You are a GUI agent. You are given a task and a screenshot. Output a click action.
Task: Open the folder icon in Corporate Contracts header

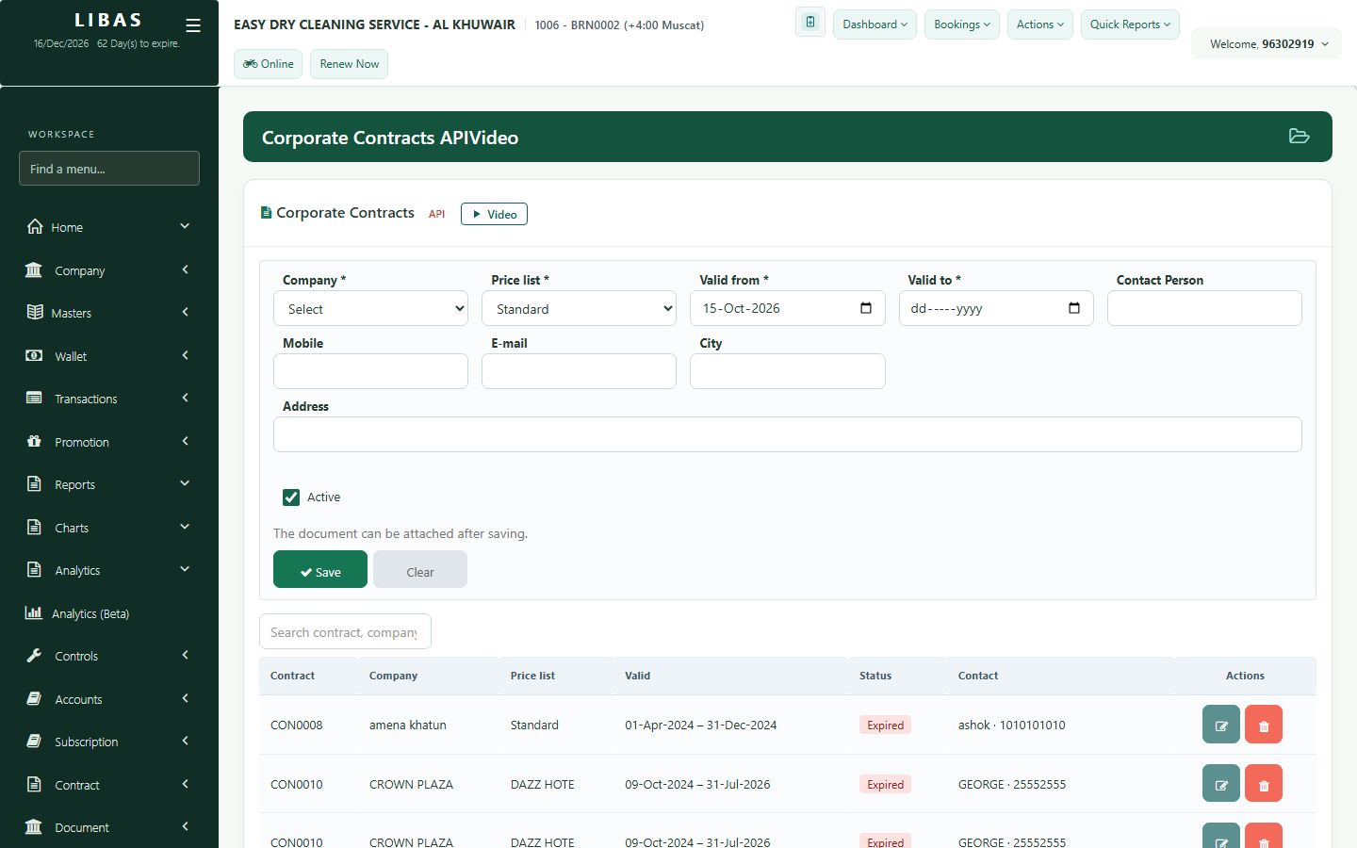tap(1299, 137)
